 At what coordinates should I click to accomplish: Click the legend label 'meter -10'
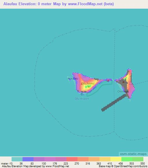[x=7, y=164]
